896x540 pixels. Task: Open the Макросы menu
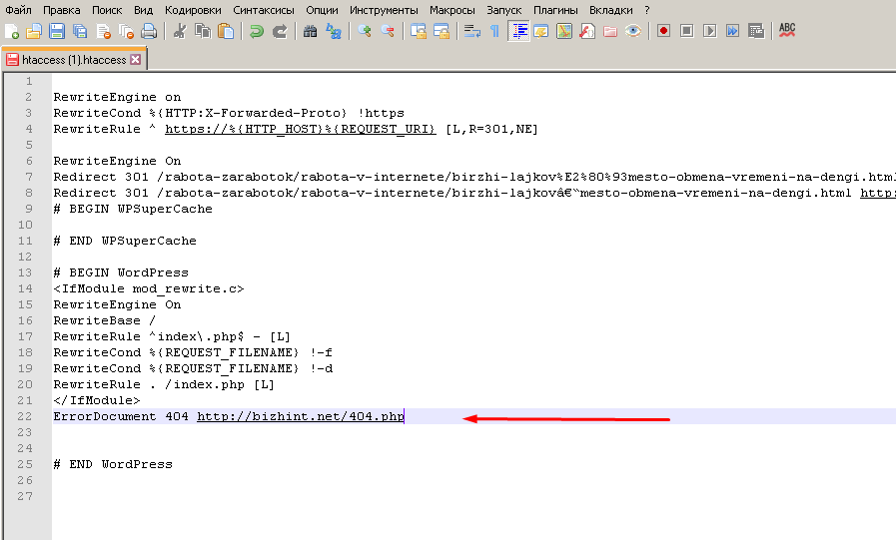pos(452,10)
